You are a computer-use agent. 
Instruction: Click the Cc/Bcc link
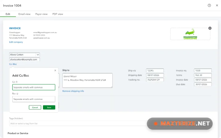point(13,64)
